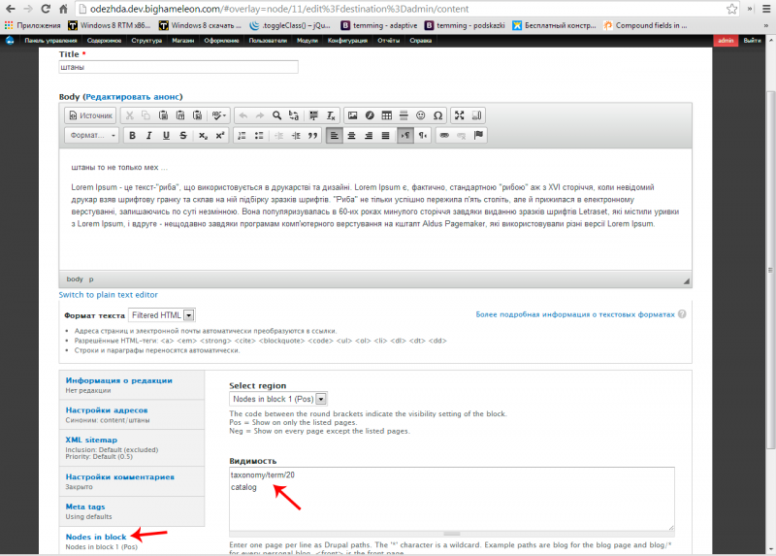This screenshot has height=556, width=776.
Task: Maximize the editor with fullscreen icon
Action: click(459, 115)
